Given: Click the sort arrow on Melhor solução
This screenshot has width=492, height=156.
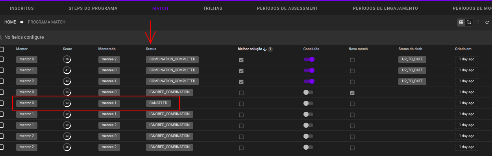Looking at the screenshot, I should [265, 49].
